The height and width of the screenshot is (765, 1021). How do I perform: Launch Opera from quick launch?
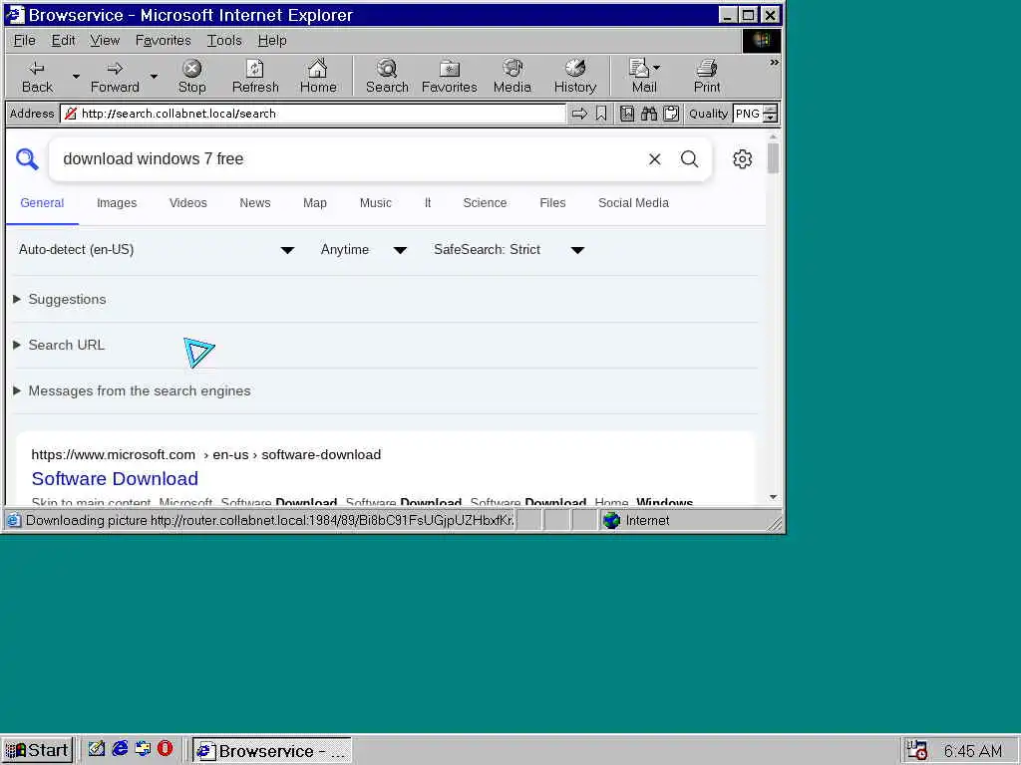[x=165, y=749]
